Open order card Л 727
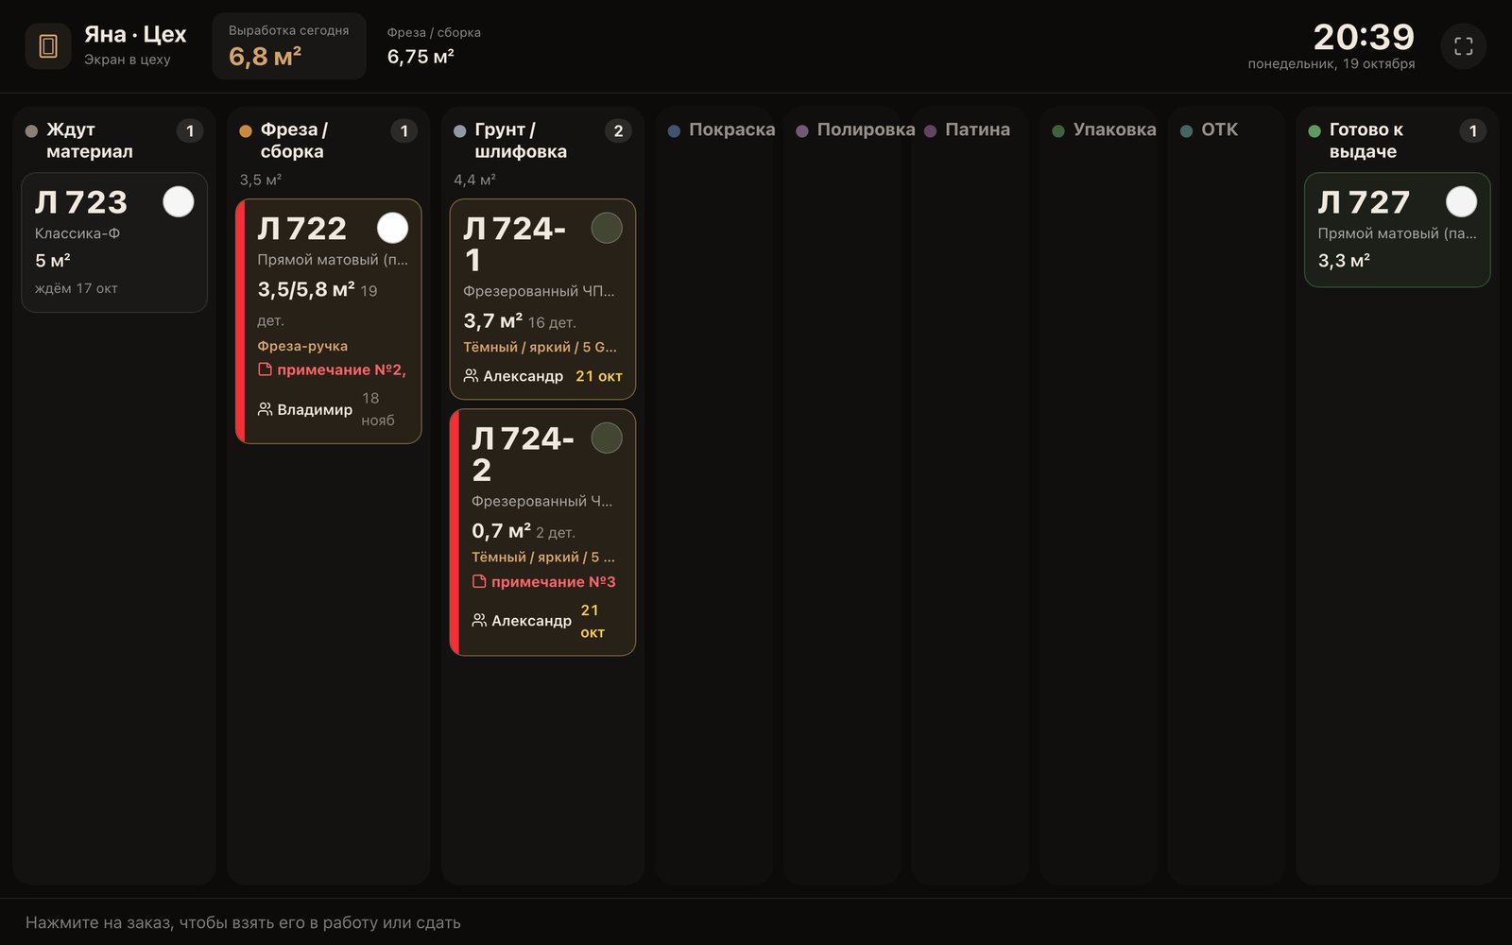 point(1397,230)
